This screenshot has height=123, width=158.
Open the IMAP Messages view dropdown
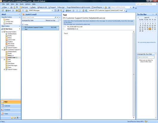point(52,10)
